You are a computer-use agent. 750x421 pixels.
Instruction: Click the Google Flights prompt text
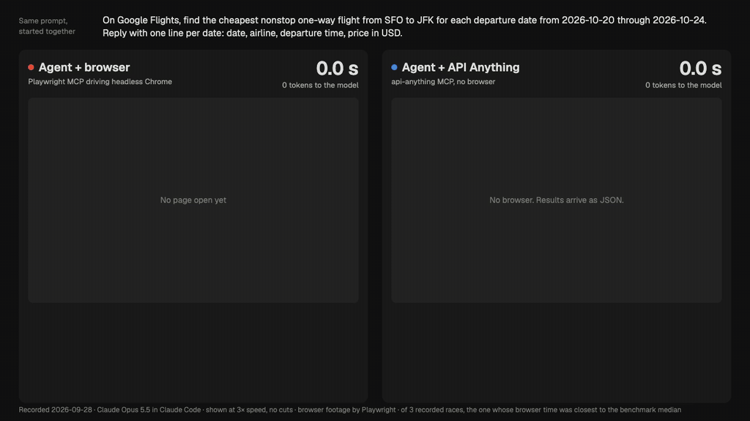[404, 27]
